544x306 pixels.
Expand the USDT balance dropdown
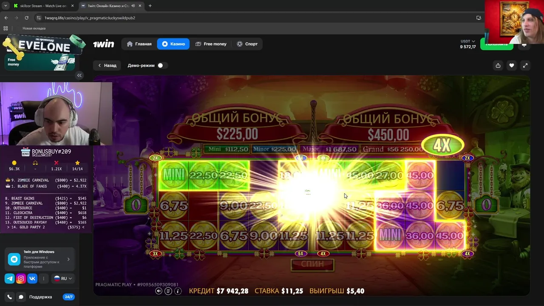pos(467,41)
